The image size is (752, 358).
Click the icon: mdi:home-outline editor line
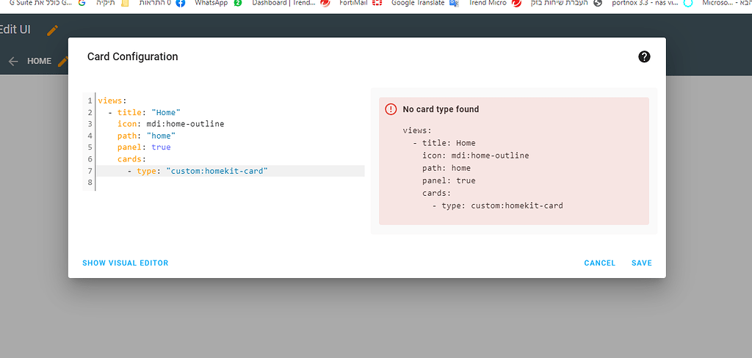point(230,124)
